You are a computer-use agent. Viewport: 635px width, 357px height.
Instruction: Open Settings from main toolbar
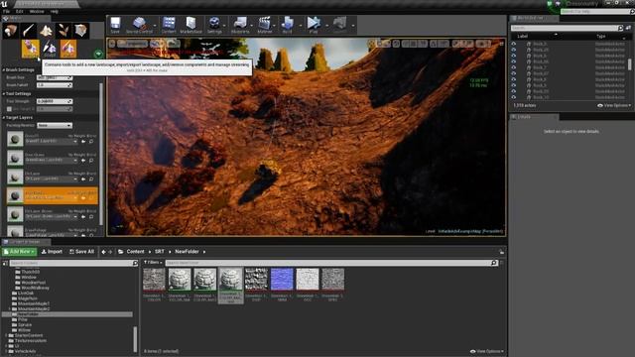coord(214,25)
